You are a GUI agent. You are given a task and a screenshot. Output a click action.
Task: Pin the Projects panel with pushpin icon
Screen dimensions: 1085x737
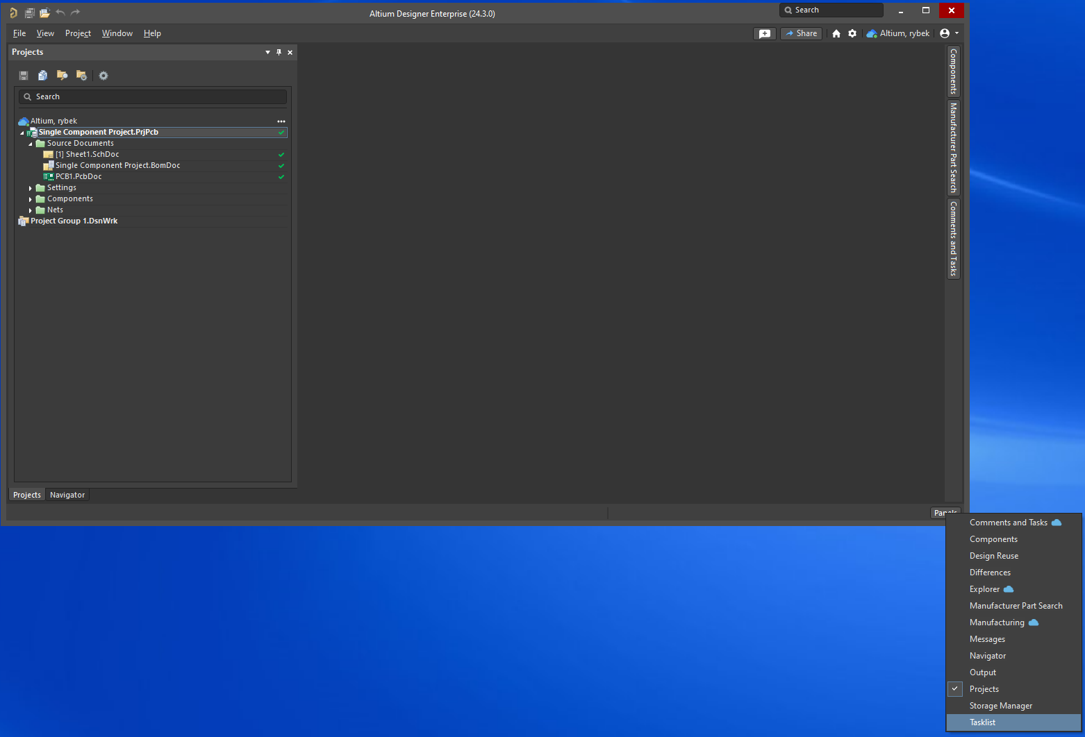click(x=279, y=52)
